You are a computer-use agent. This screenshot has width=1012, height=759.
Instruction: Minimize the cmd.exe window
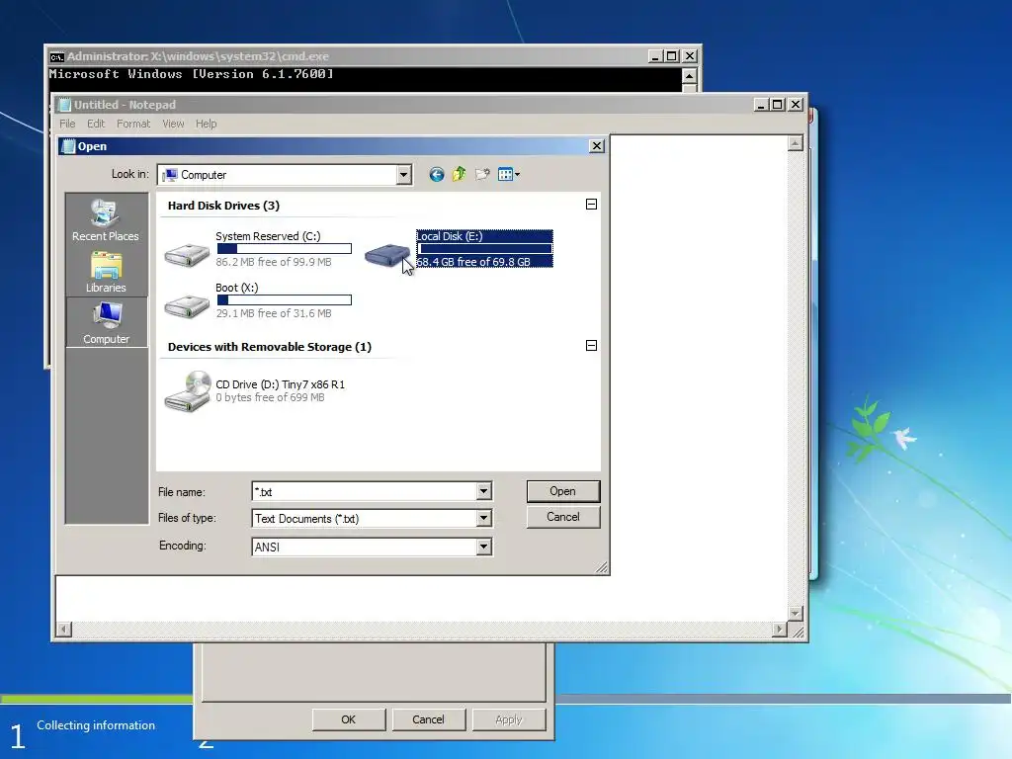tap(655, 56)
